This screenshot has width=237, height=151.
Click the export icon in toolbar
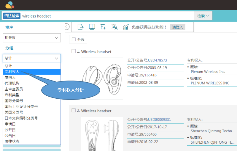(x=80, y=27)
